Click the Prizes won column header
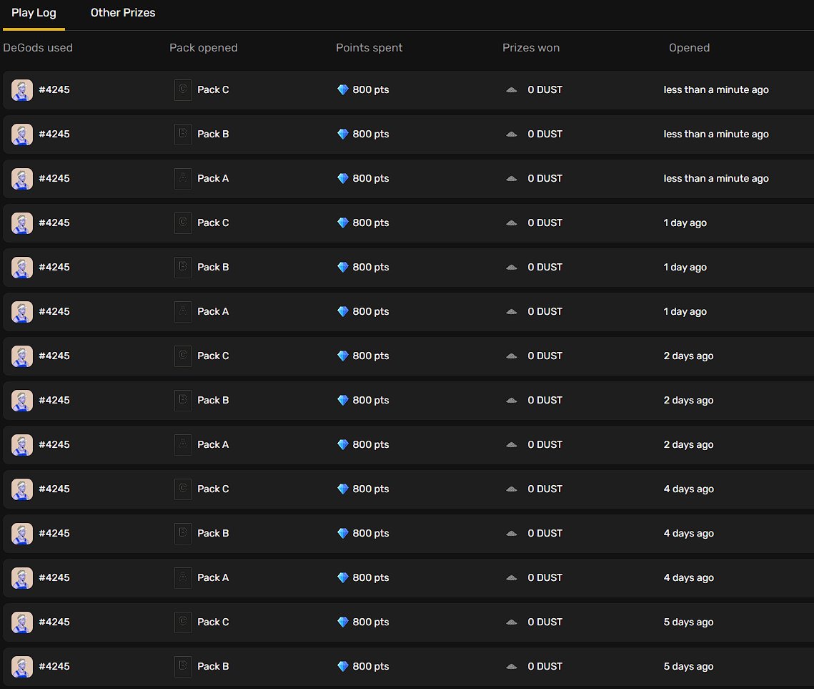Image resolution: width=814 pixels, height=689 pixels. (531, 48)
